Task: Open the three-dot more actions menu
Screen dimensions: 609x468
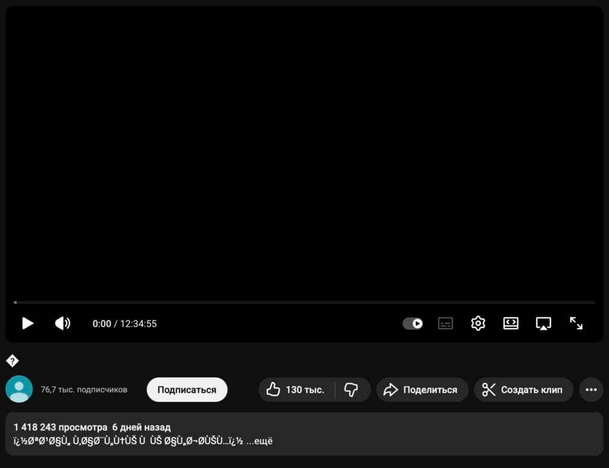Action: coord(591,390)
